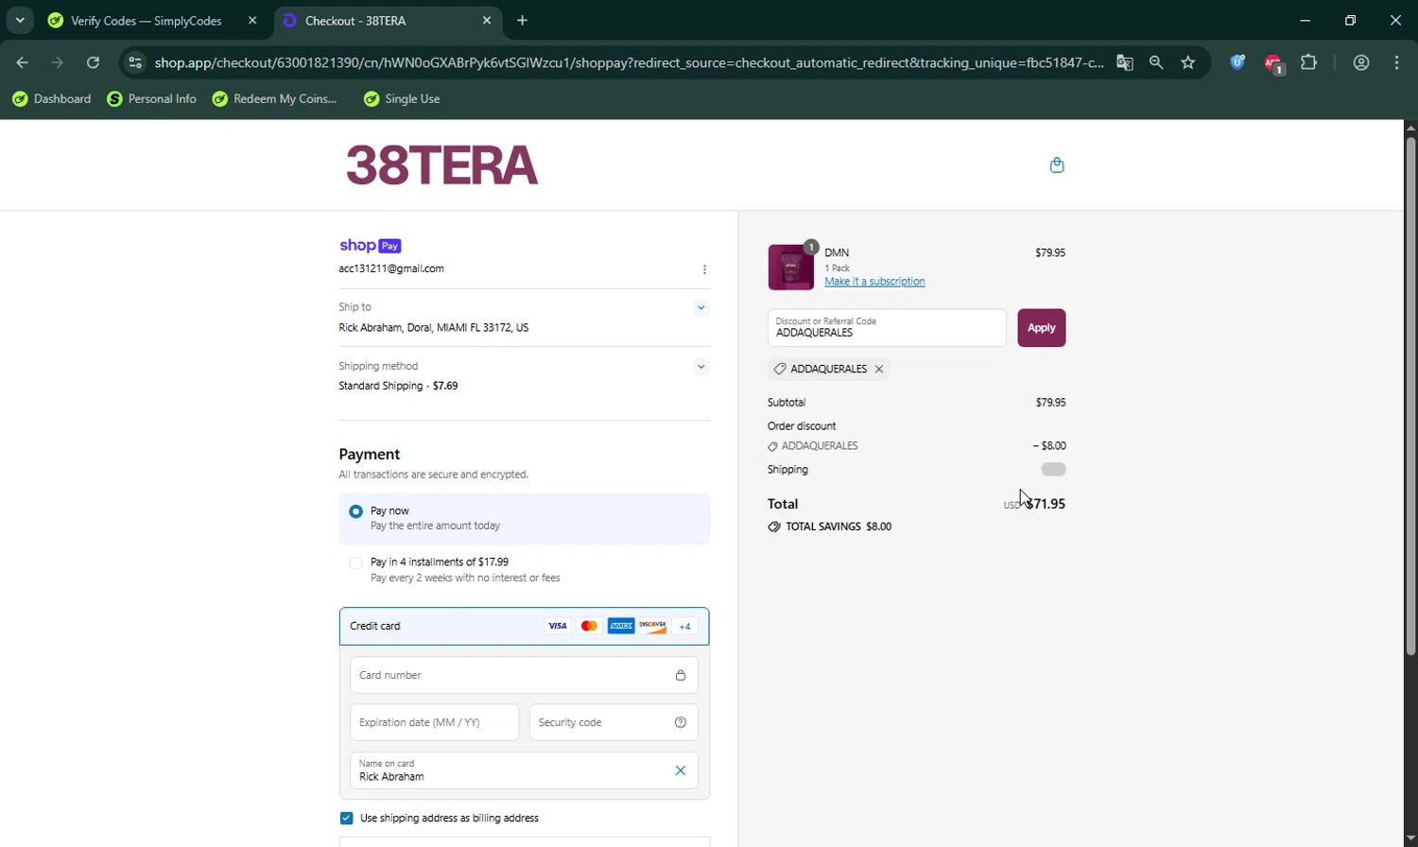
Task: Open the Bitwarden shield extension
Action: pyautogui.click(x=1237, y=62)
